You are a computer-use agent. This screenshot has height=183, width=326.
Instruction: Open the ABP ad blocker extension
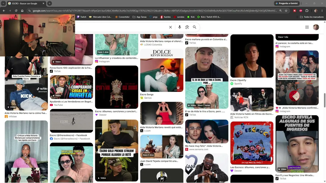tap(301, 11)
